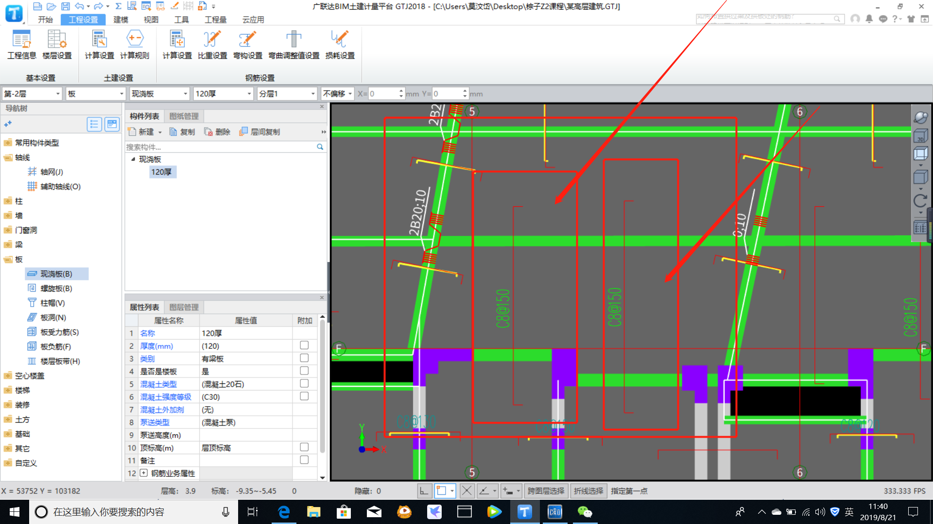Open the 开始 ribbon tab
933x524 pixels.
click(45, 19)
